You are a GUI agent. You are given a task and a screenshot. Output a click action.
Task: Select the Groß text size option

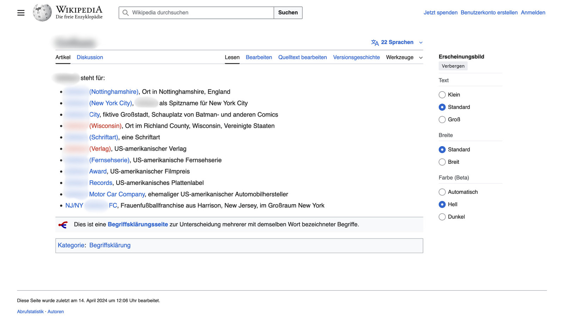pos(442,120)
